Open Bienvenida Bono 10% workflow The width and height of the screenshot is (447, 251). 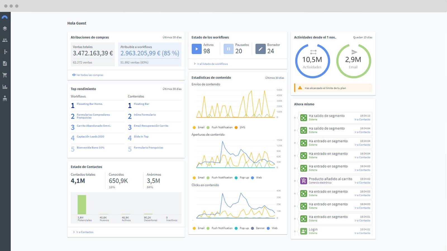click(91, 148)
